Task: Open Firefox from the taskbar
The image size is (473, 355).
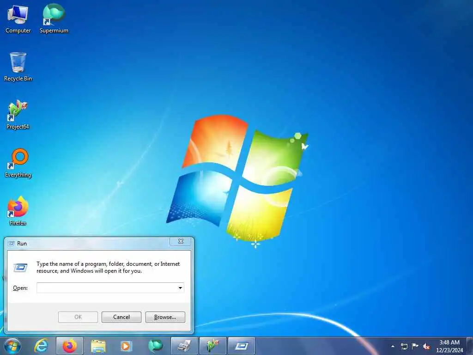Action: point(70,346)
